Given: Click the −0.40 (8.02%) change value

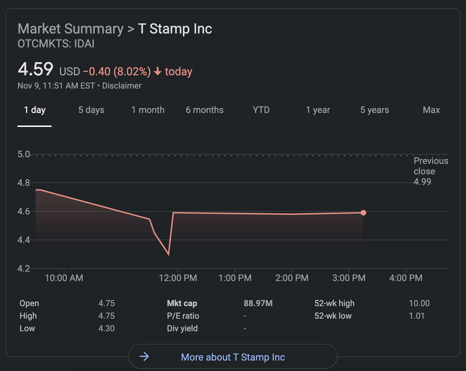Looking at the screenshot, I should point(117,71).
